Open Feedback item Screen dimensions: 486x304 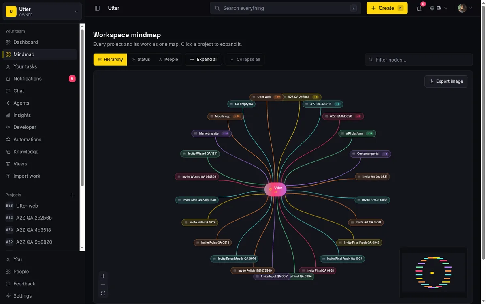click(42, 284)
